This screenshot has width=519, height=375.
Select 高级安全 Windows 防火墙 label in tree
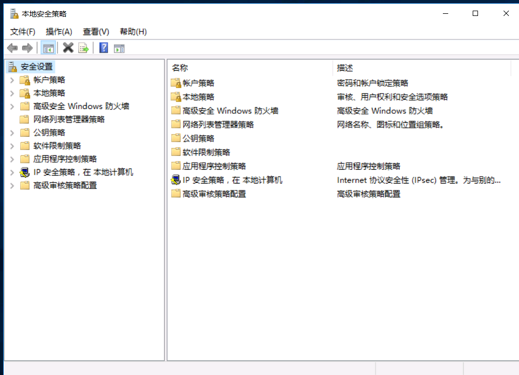tap(81, 106)
